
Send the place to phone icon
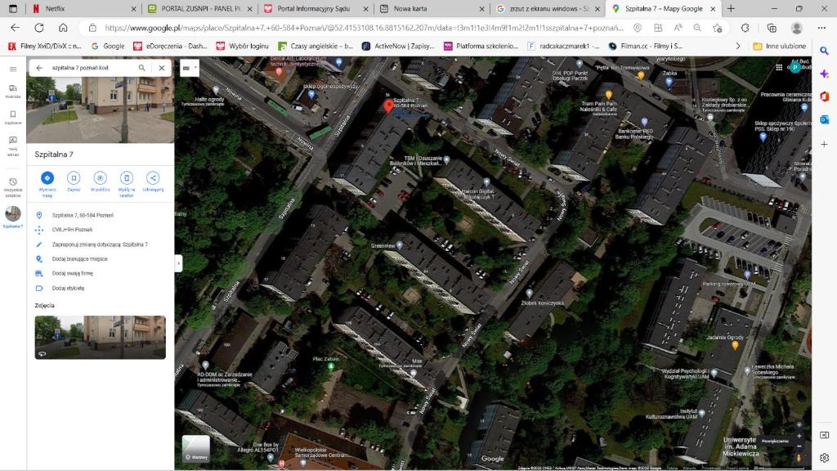[126, 177]
